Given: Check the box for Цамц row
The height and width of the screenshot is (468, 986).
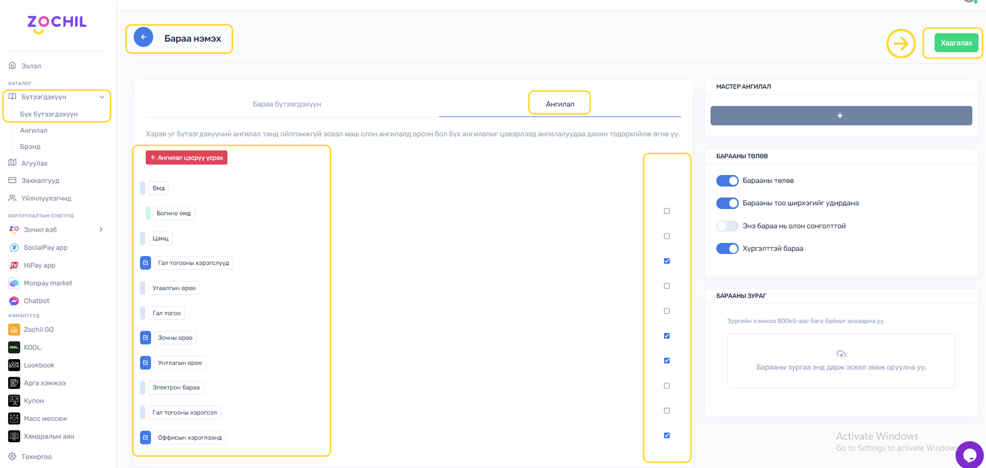Looking at the screenshot, I should click(667, 236).
